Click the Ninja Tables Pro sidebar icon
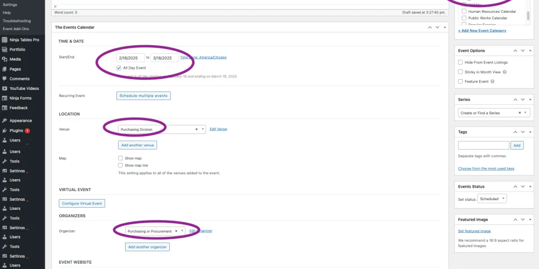The image size is (539, 269). pyautogui.click(x=4, y=40)
